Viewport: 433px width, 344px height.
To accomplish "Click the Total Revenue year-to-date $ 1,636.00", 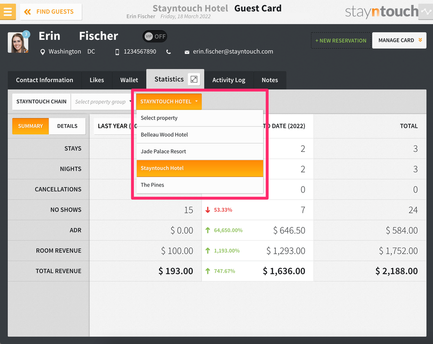I will (284, 271).
